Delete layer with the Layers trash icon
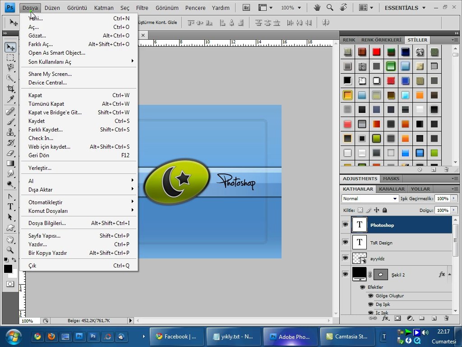 click(x=446, y=318)
